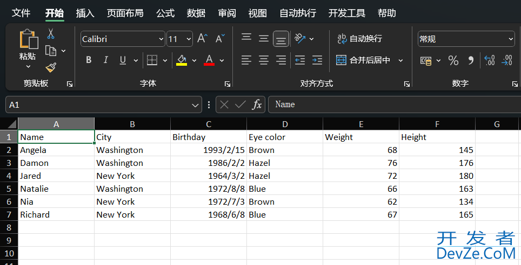
Task: Open font size 11 dropdown
Action: pos(189,39)
